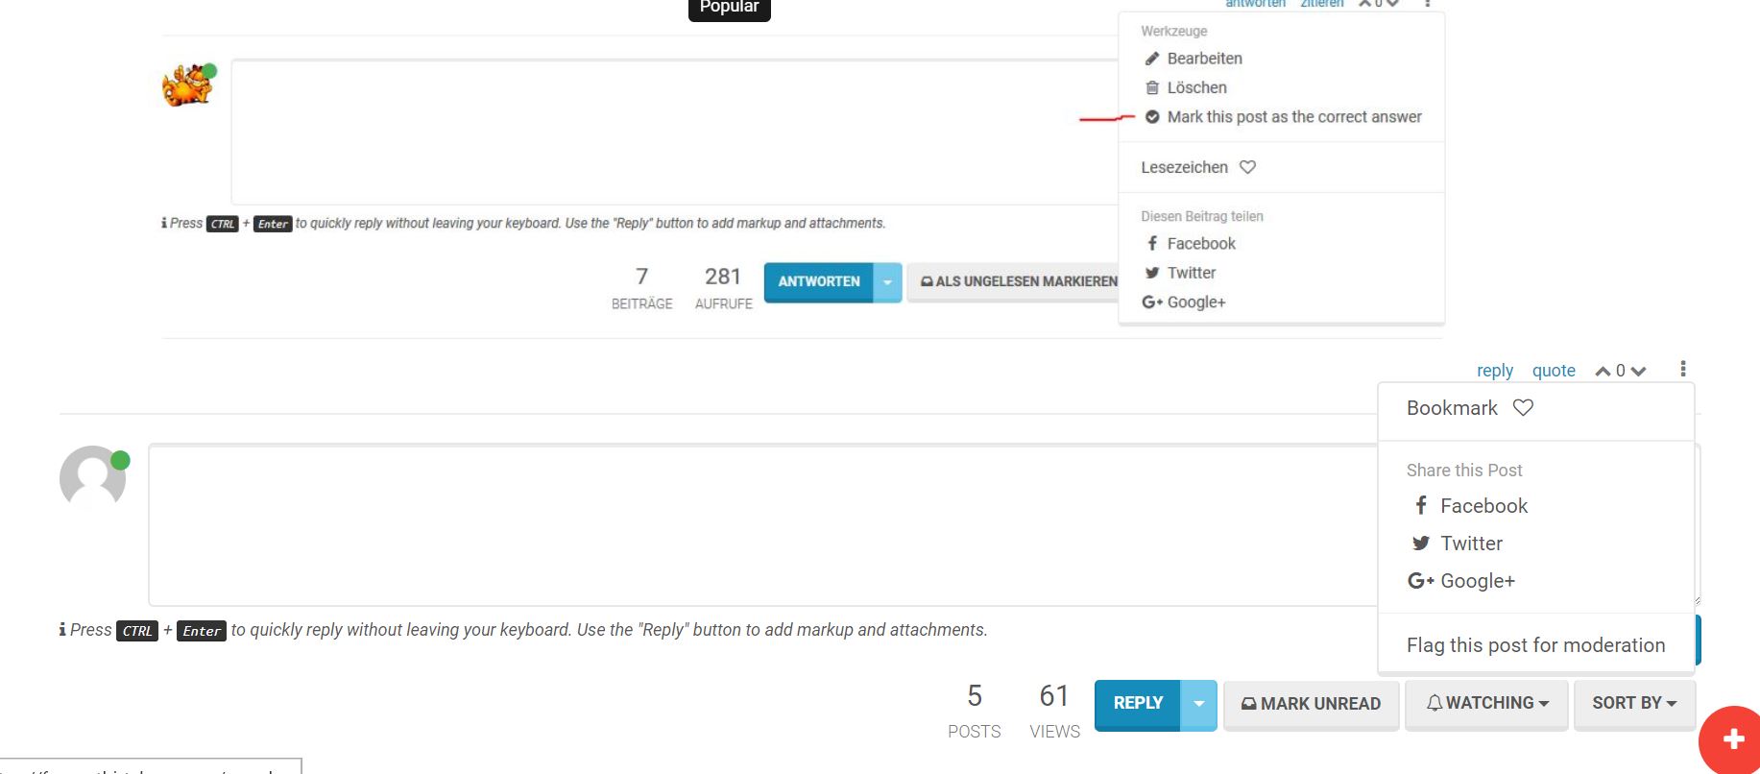Expand the REPLY button dropdown arrow
Screen dimensions: 1760x774
(1198, 704)
